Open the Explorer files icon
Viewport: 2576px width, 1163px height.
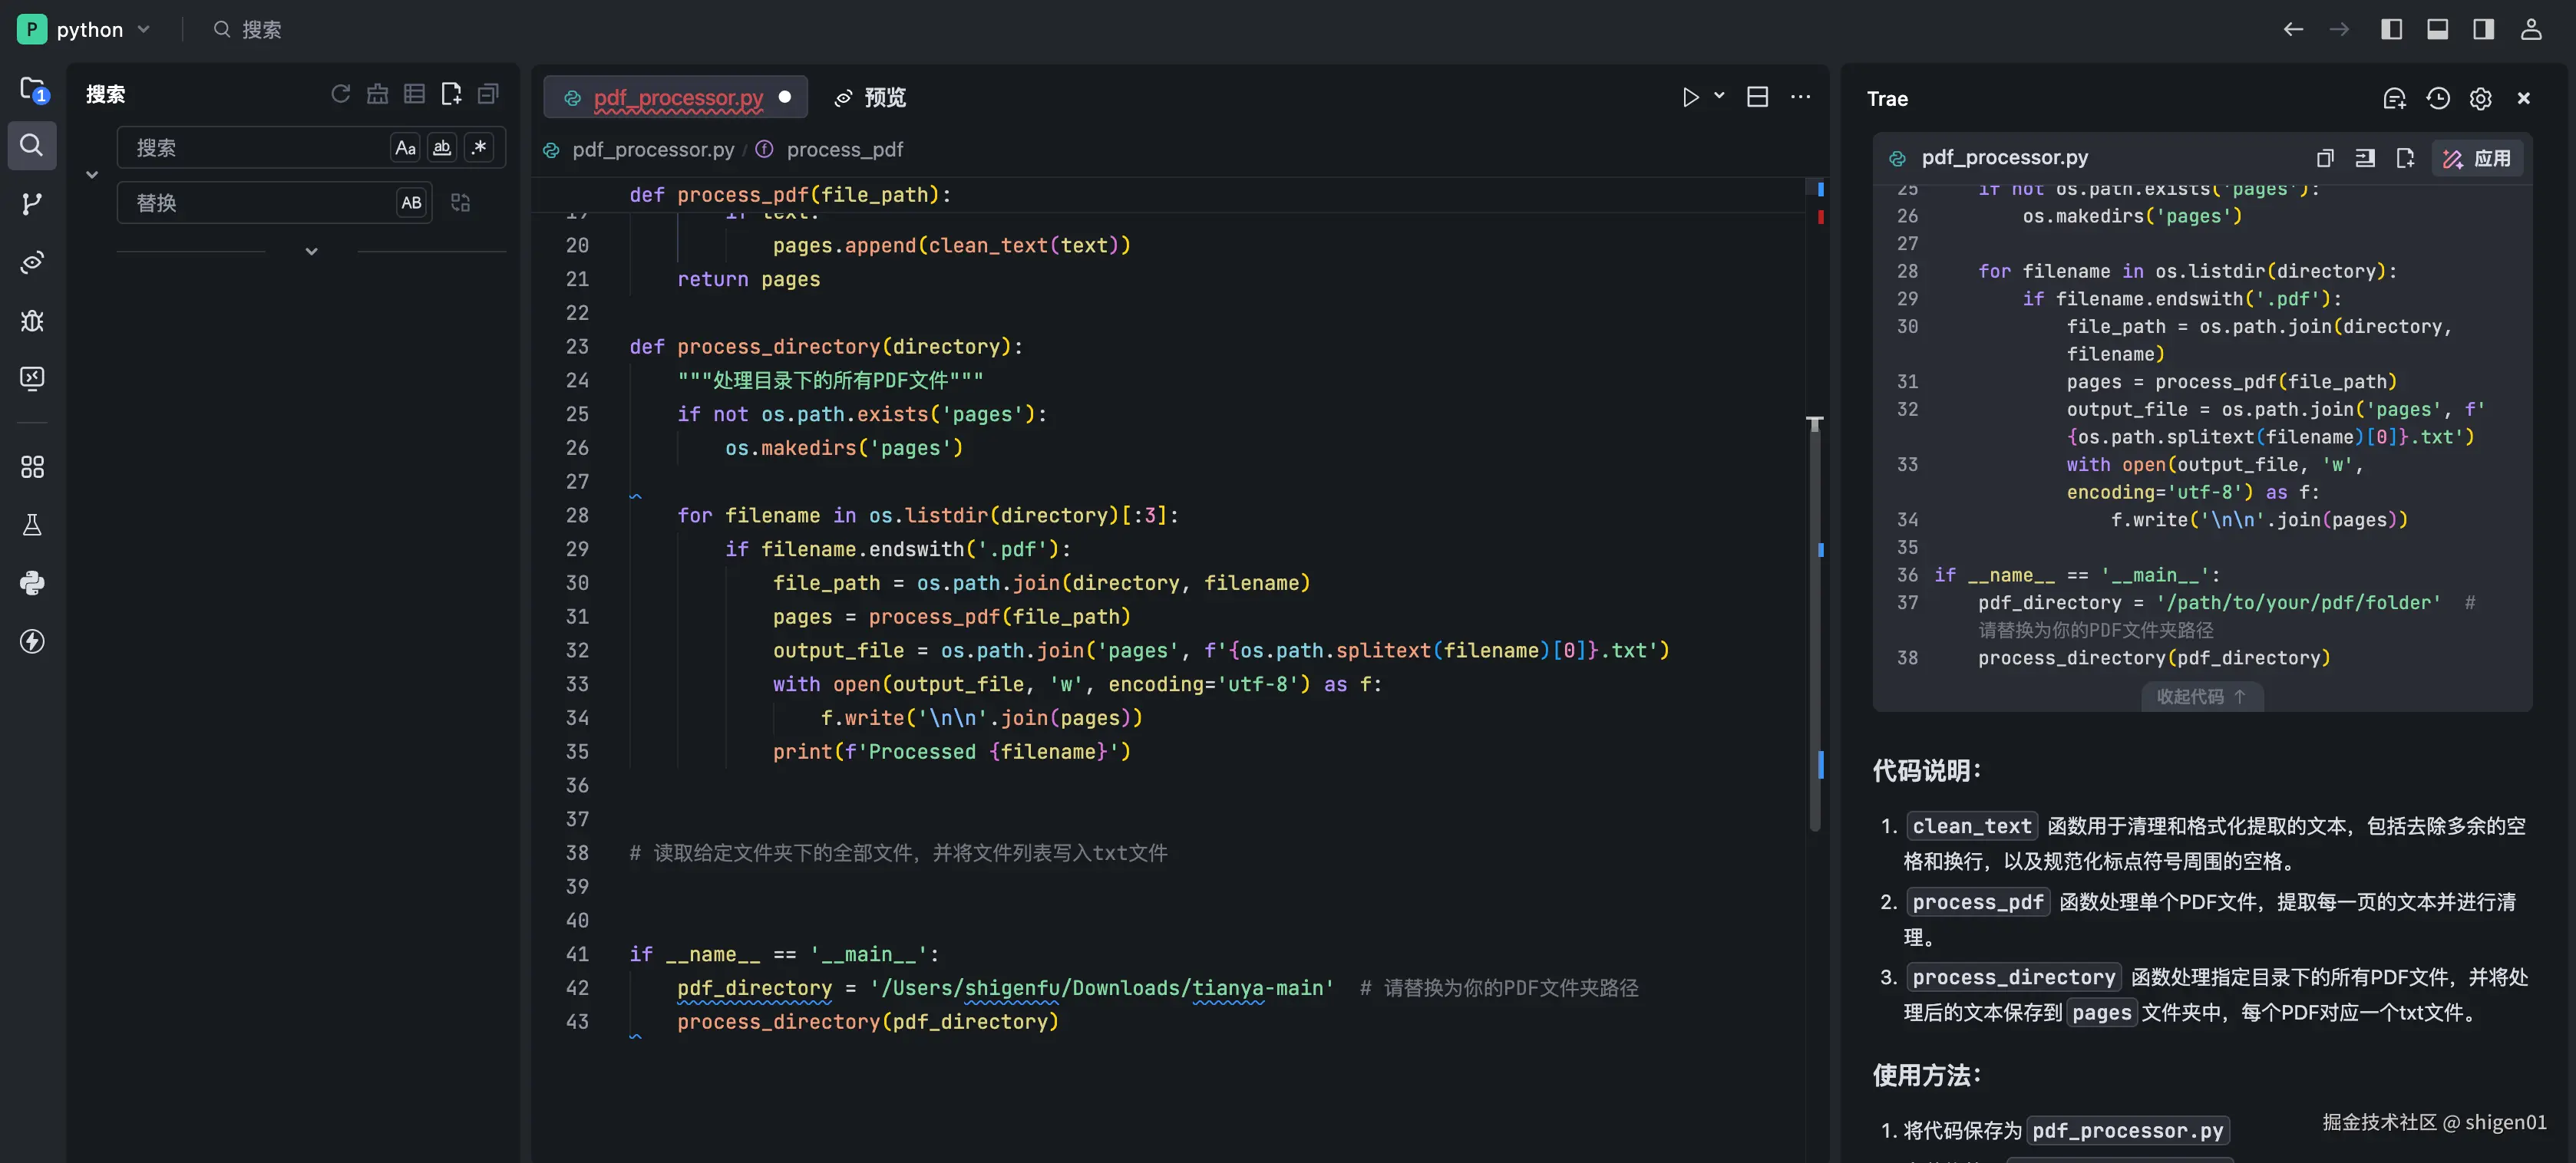pos(32,89)
